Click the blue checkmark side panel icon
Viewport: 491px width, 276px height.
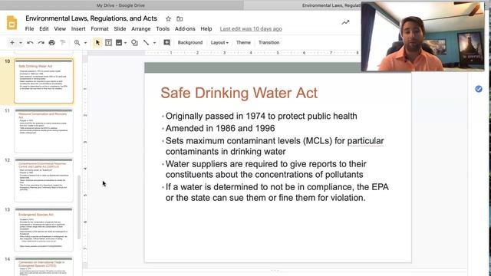click(479, 89)
